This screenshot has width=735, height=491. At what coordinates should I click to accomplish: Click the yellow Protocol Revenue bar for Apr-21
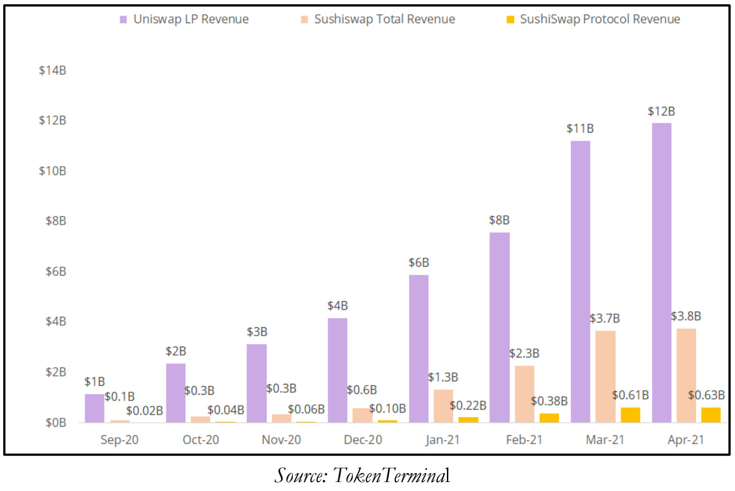pyautogui.click(x=710, y=415)
